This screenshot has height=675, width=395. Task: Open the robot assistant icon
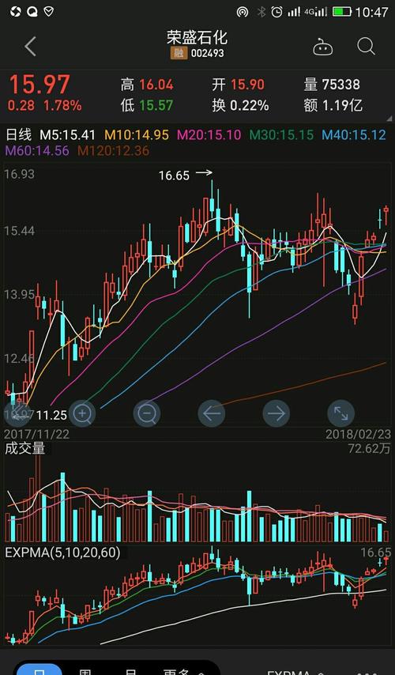click(x=322, y=47)
